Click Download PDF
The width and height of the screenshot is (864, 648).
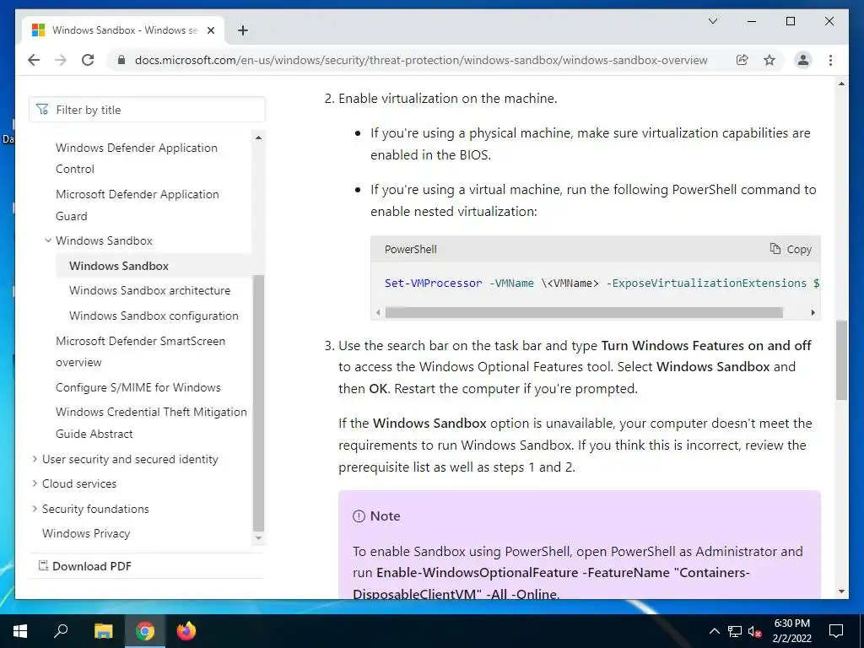85,566
